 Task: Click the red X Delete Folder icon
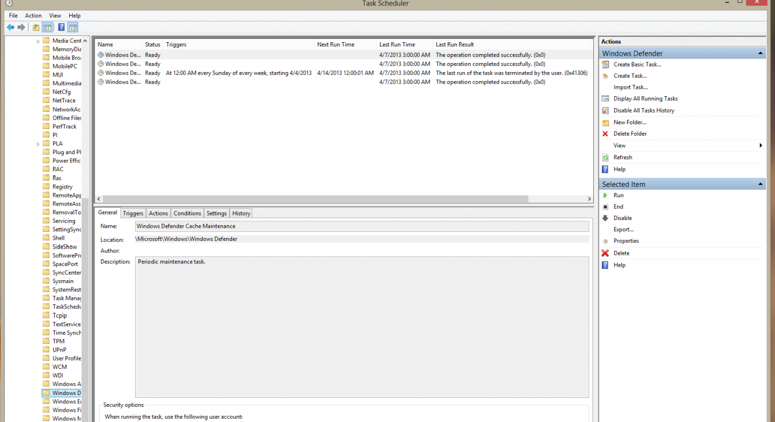pyautogui.click(x=605, y=134)
